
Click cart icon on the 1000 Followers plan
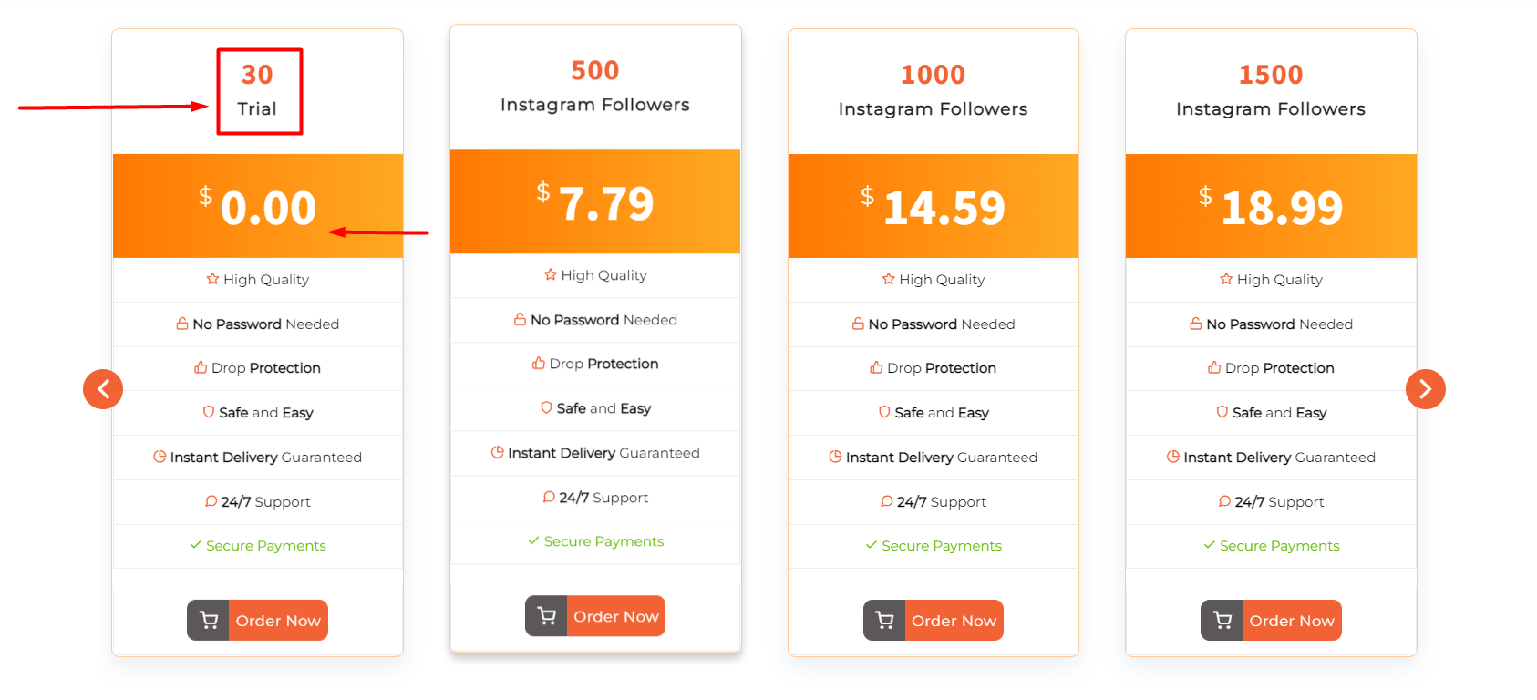[x=884, y=621]
